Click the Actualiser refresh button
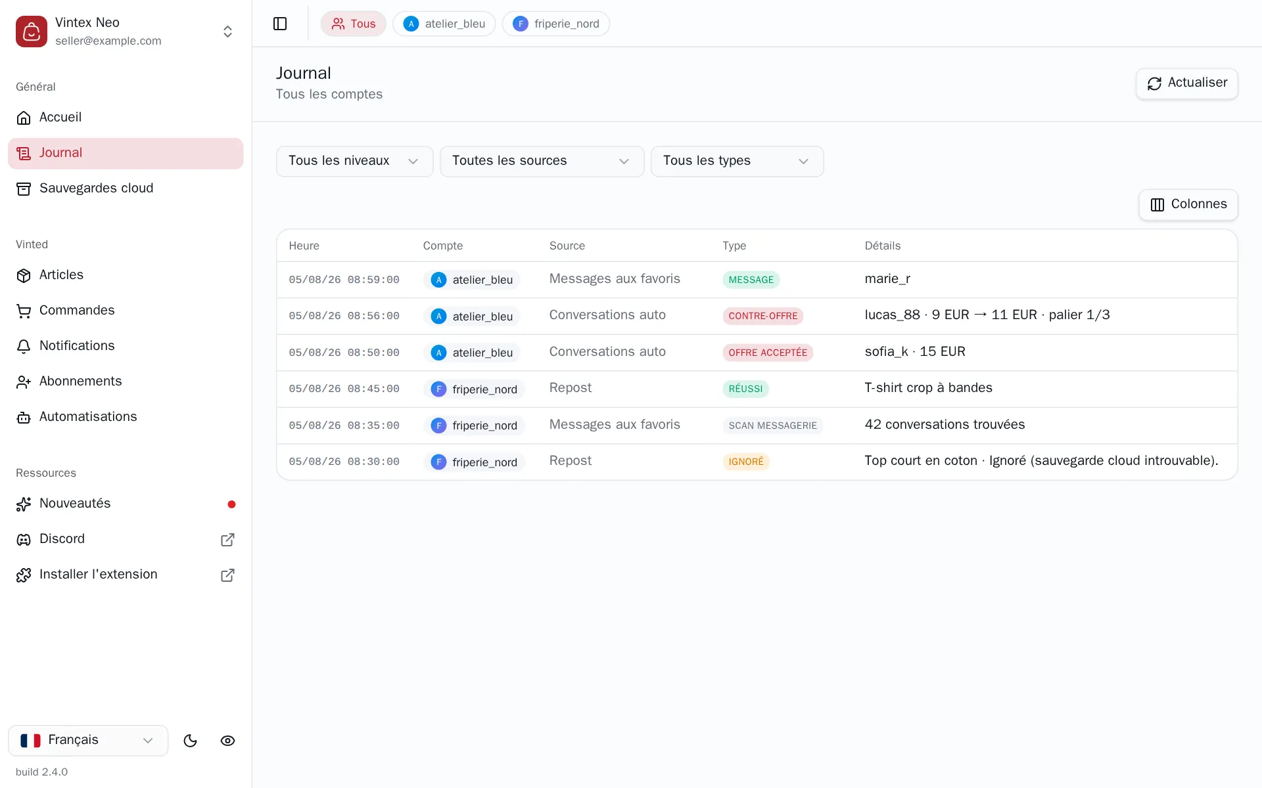1262x788 pixels. (x=1187, y=83)
